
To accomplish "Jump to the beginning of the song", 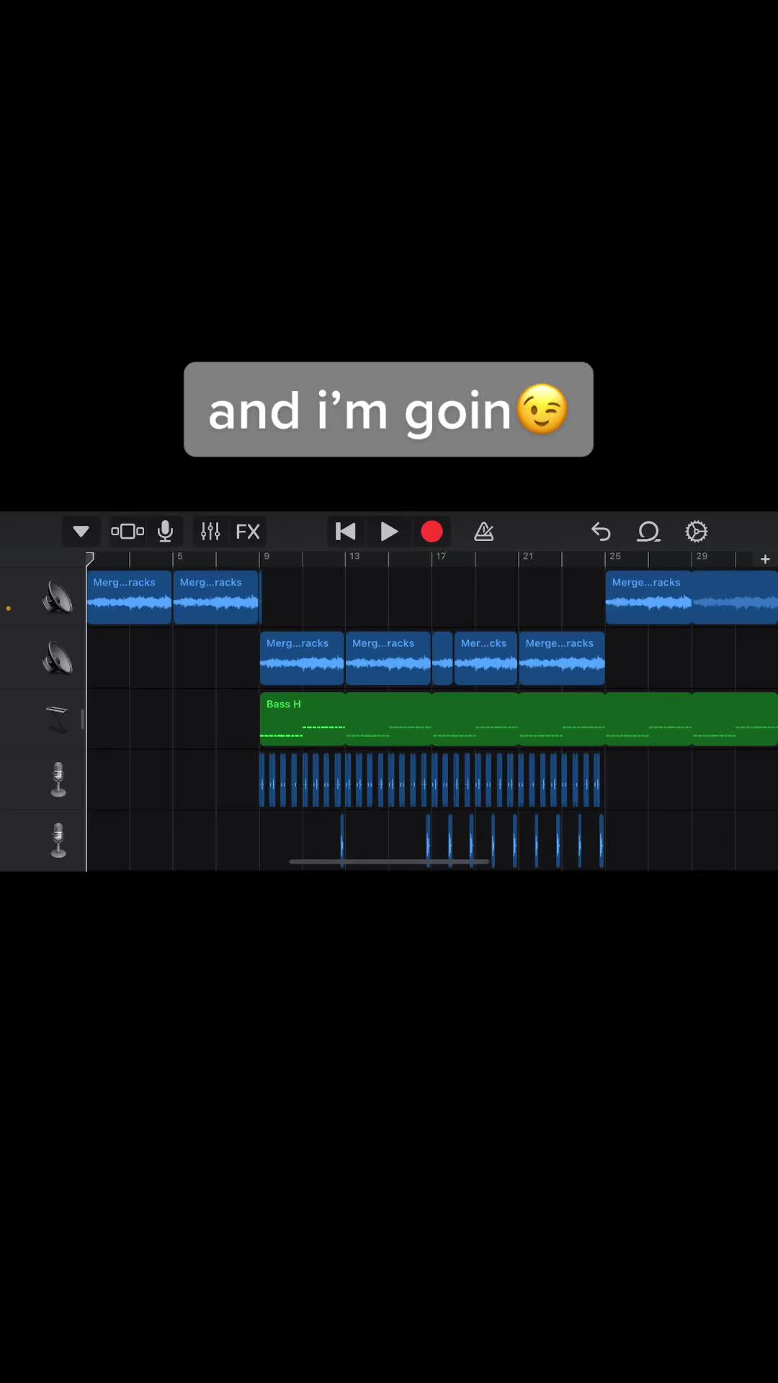I will [346, 532].
